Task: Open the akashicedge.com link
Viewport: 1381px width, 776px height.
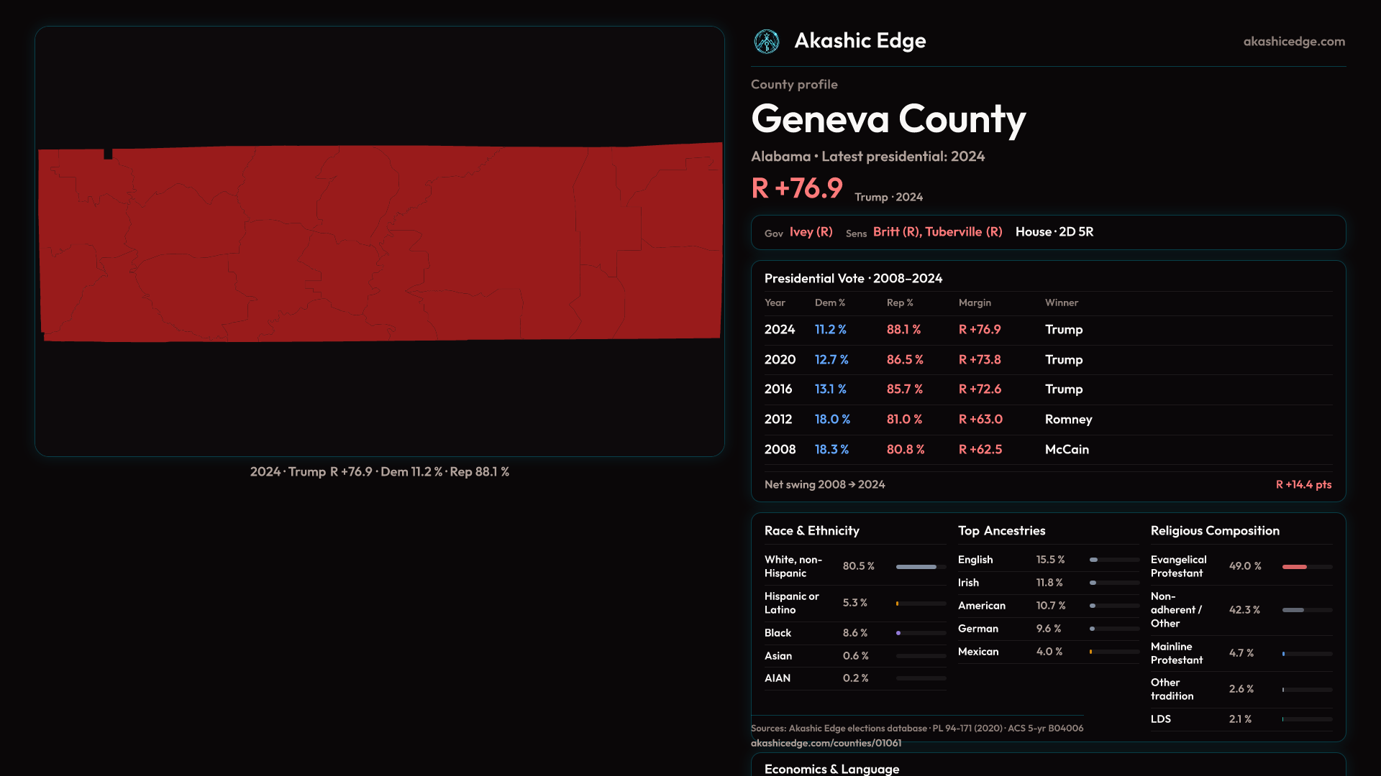Action: tap(1293, 42)
